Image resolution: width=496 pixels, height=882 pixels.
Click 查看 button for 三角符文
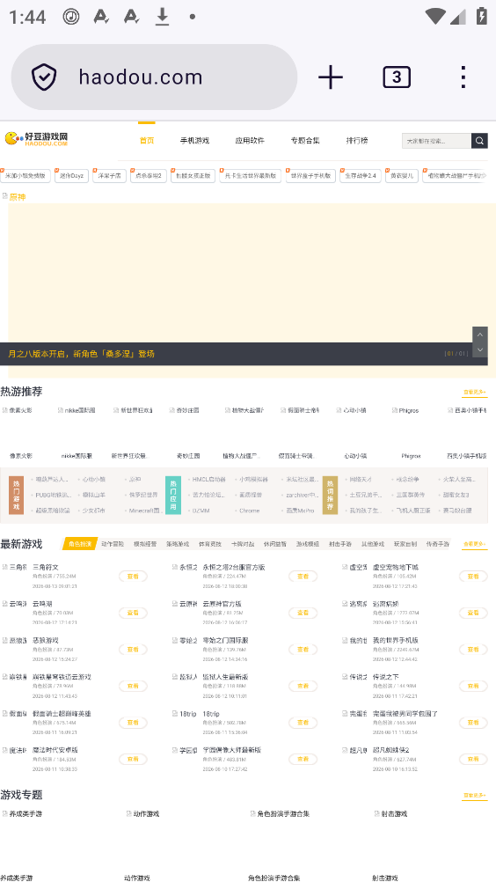[x=133, y=576]
